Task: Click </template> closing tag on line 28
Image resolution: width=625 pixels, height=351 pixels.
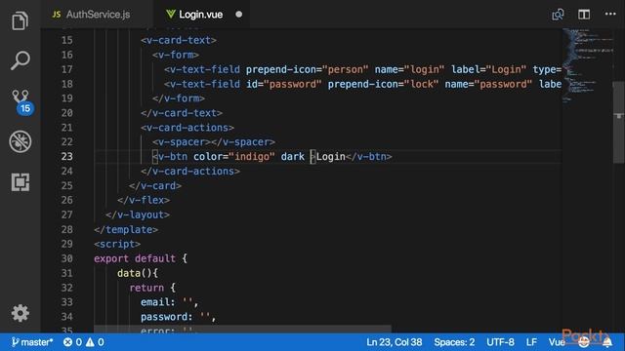Action: point(126,230)
